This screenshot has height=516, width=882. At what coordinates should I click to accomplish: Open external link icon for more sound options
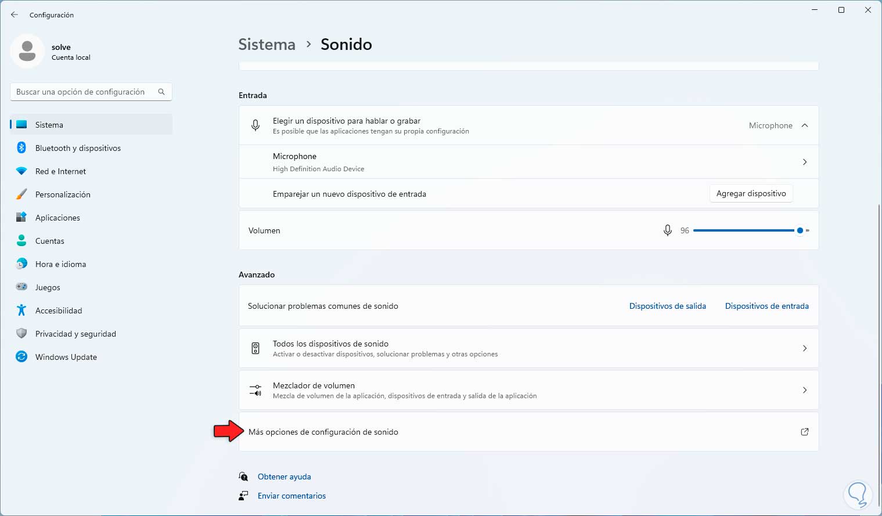click(x=805, y=432)
